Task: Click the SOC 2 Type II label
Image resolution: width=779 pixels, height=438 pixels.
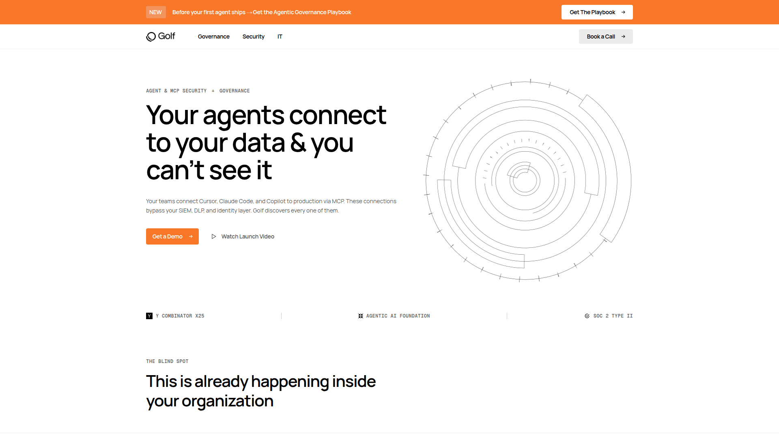Action: coord(613,316)
